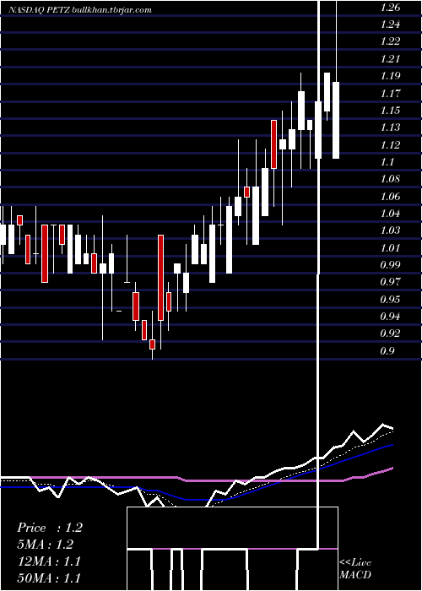
Task: Click the red candle near the 1.15 level
Action: coord(274,144)
